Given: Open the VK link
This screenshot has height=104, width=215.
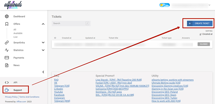Looking at the screenshot, I should pyautogui.click(x=56, y=83).
